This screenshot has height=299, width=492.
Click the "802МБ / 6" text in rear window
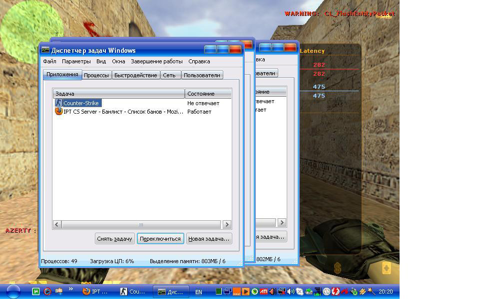pyautogui.click(x=269, y=259)
